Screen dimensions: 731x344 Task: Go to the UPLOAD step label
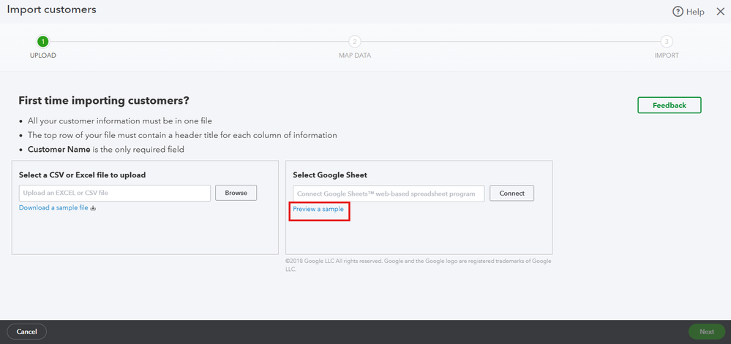[x=43, y=56]
